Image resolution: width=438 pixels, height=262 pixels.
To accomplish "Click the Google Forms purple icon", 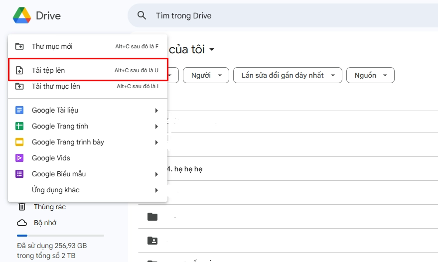I will click(19, 174).
